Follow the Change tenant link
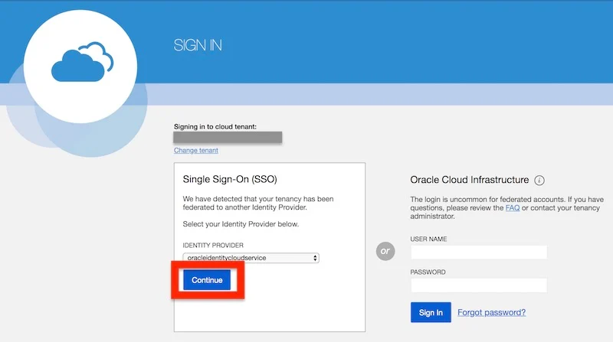The image size is (613, 342). [196, 151]
